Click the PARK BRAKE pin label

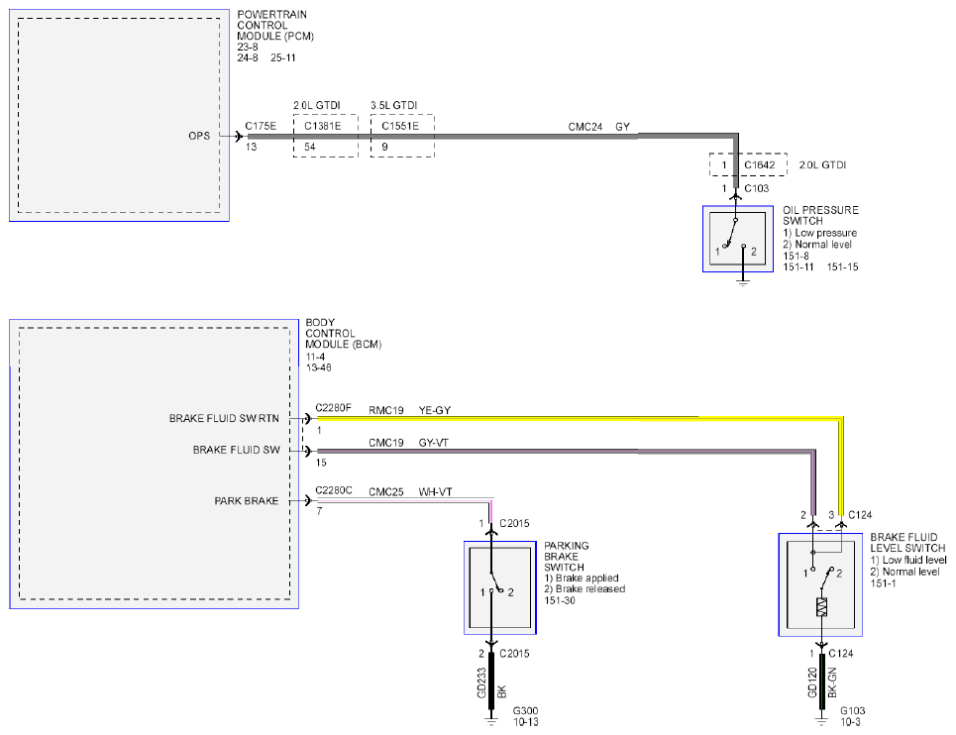click(x=247, y=501)
